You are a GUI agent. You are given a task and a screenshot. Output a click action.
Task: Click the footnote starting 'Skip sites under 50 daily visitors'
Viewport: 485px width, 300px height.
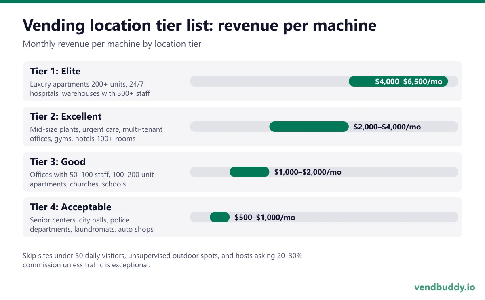(x=162, y=260)
